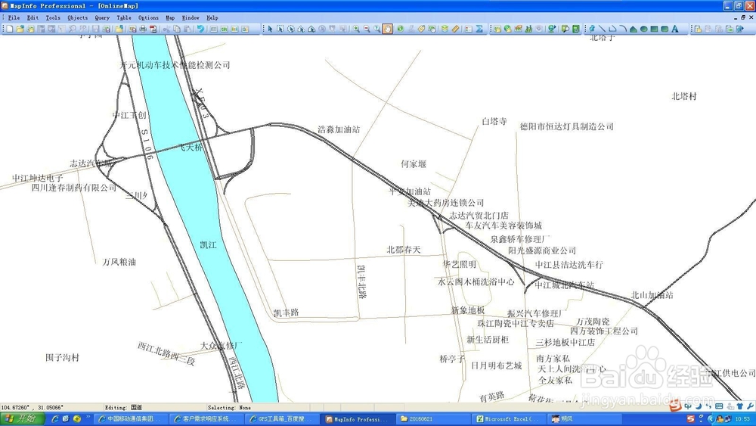Open the Edit menu
The width and height of the screenshot is (756, 426).
(33, 18)
